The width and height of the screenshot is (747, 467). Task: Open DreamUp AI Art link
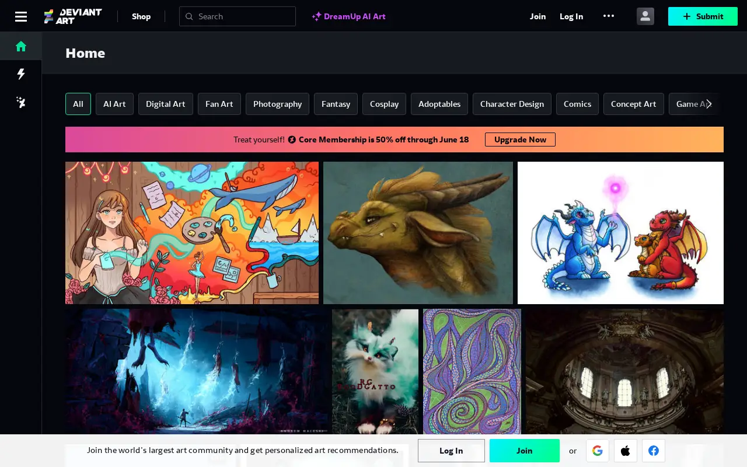pyautogui.click(x=348, y=16)
